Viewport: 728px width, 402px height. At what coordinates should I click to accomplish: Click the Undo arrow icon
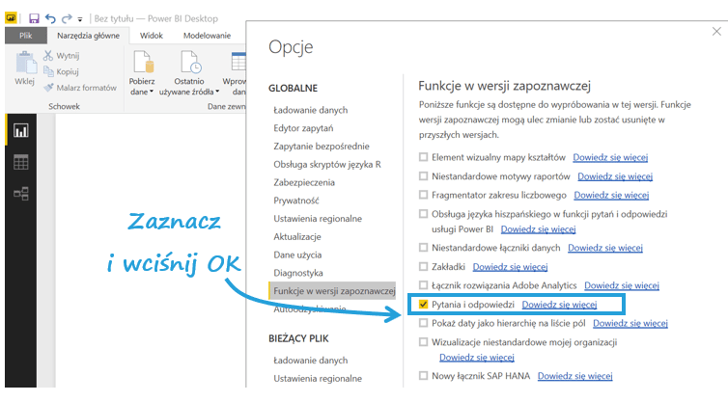(50, 18)
